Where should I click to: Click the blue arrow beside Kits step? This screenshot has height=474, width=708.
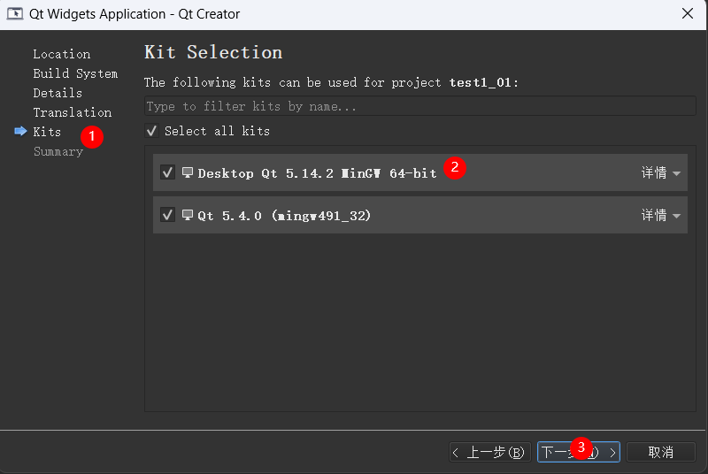[x=20, y=132]
